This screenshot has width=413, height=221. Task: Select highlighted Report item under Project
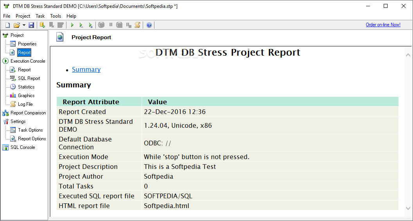point(24,53)
